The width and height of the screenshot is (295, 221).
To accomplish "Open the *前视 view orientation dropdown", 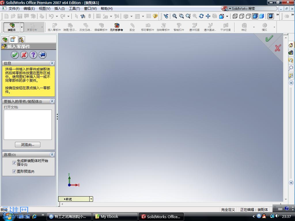I will pos(91,199).
